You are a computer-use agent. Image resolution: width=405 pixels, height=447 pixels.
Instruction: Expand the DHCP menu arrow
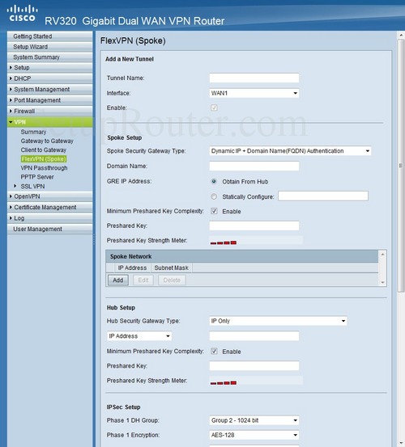(x=11, y=78)
